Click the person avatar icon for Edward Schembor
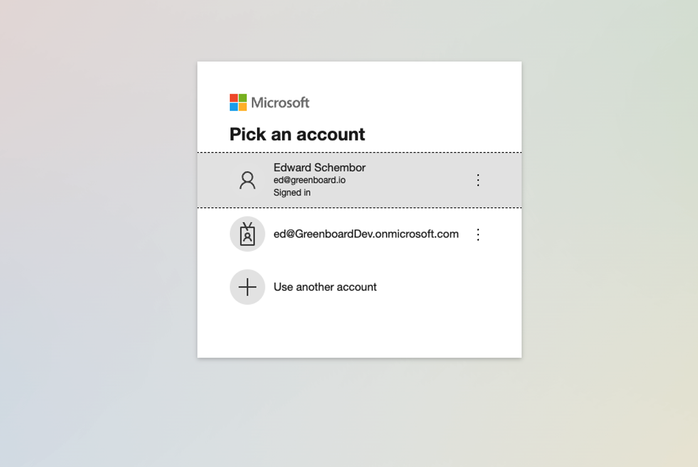The image size is (698, 467). (x=247, y=180)
